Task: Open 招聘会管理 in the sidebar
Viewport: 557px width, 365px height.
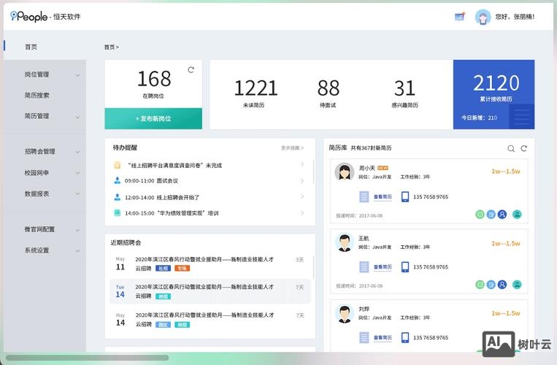Action: tap(39, 151)
